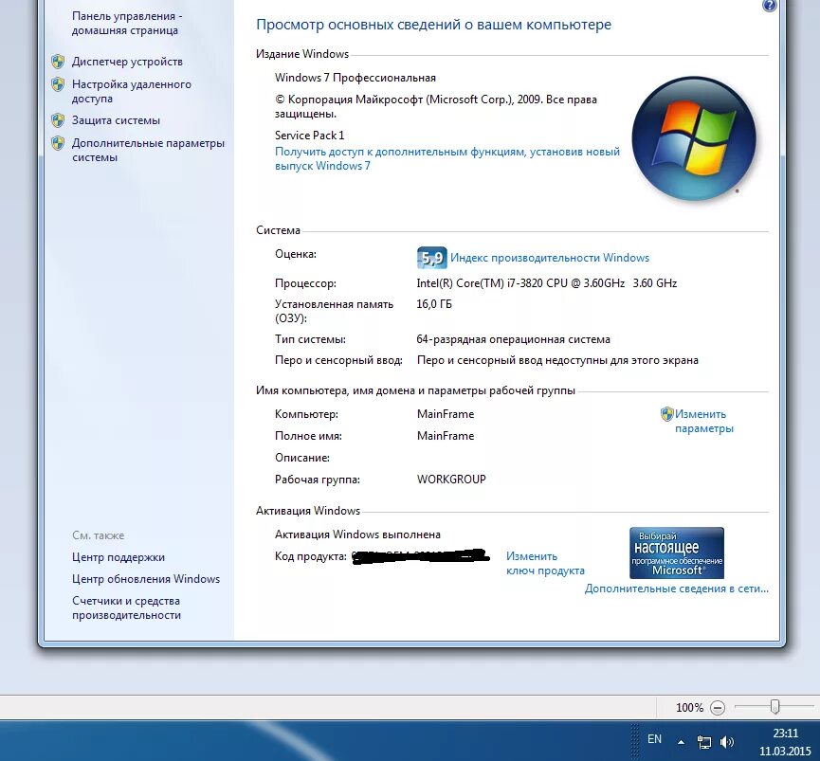The image size is (820, 761).
Task: Open Дополнительные сведения в сети link
Action: [x=676, y=589]
